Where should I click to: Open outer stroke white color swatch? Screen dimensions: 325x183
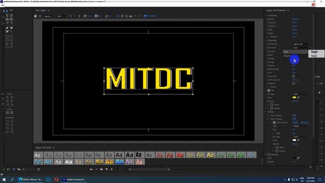pos(295,140)
